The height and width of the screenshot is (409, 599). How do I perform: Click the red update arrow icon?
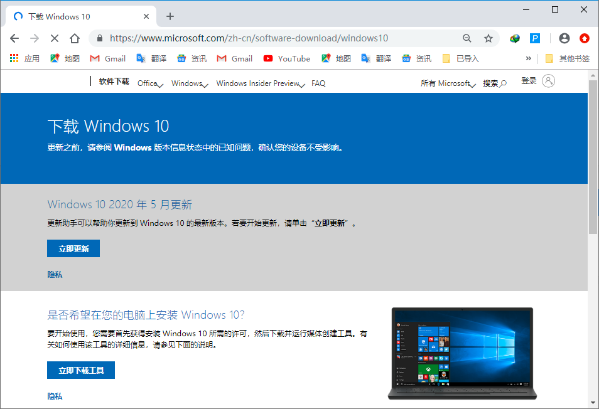[x=584, y=38]
